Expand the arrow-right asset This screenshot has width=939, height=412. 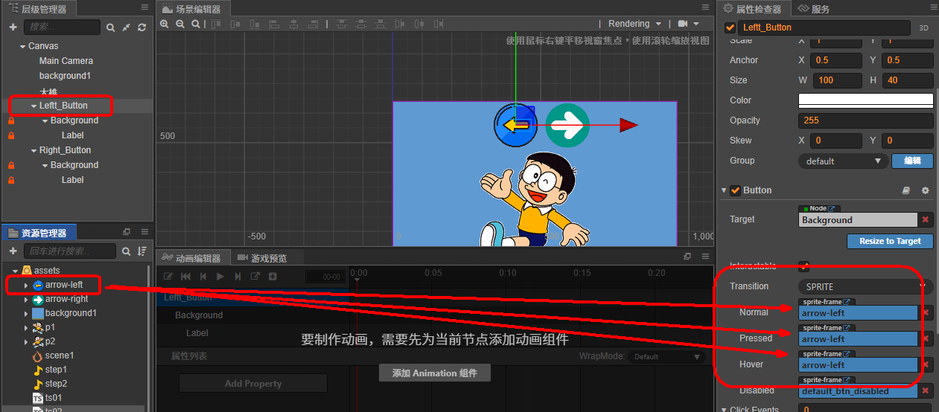(26, 299)
